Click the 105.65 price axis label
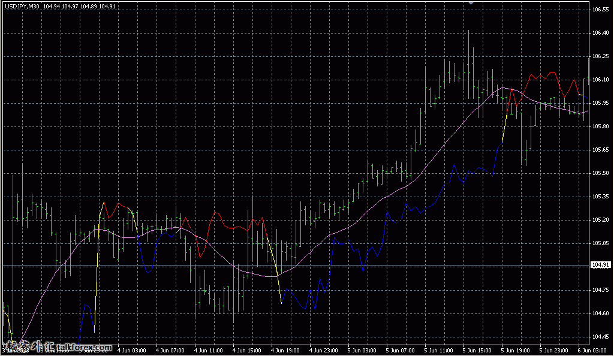Image resolution: width=614 pixels, height=356 pixels. pyautogui.click(x=600, y=149)
